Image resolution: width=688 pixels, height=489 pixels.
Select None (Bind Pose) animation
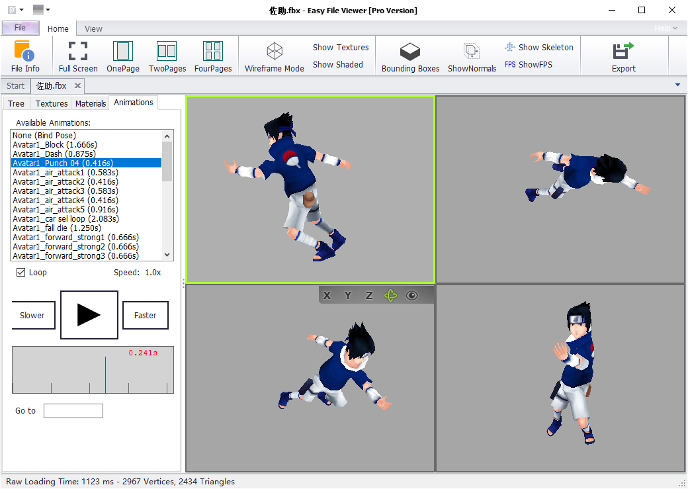(87, 135)
